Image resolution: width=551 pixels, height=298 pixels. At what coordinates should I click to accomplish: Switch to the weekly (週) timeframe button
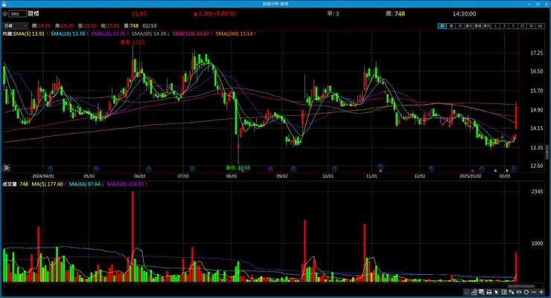[x=450, y=26]
